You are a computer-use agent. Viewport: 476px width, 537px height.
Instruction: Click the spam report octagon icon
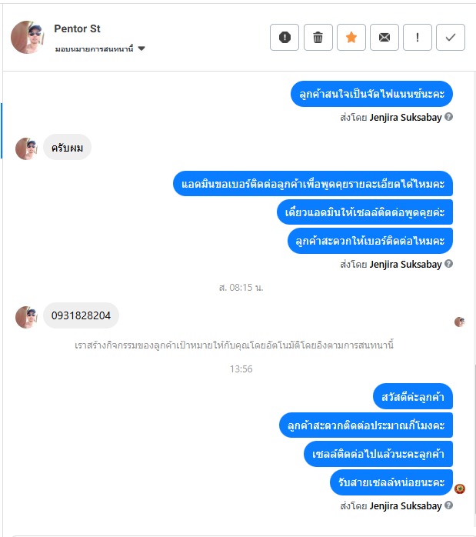(x=285, y=37)
